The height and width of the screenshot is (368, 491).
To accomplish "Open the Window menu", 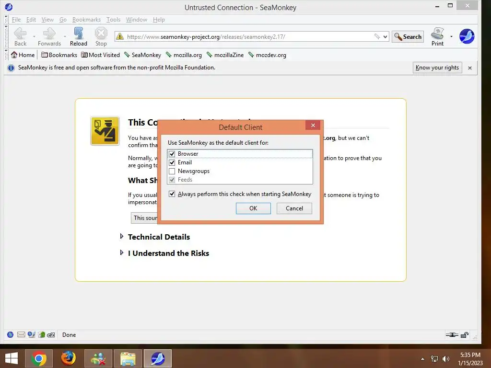I will 137,20.
